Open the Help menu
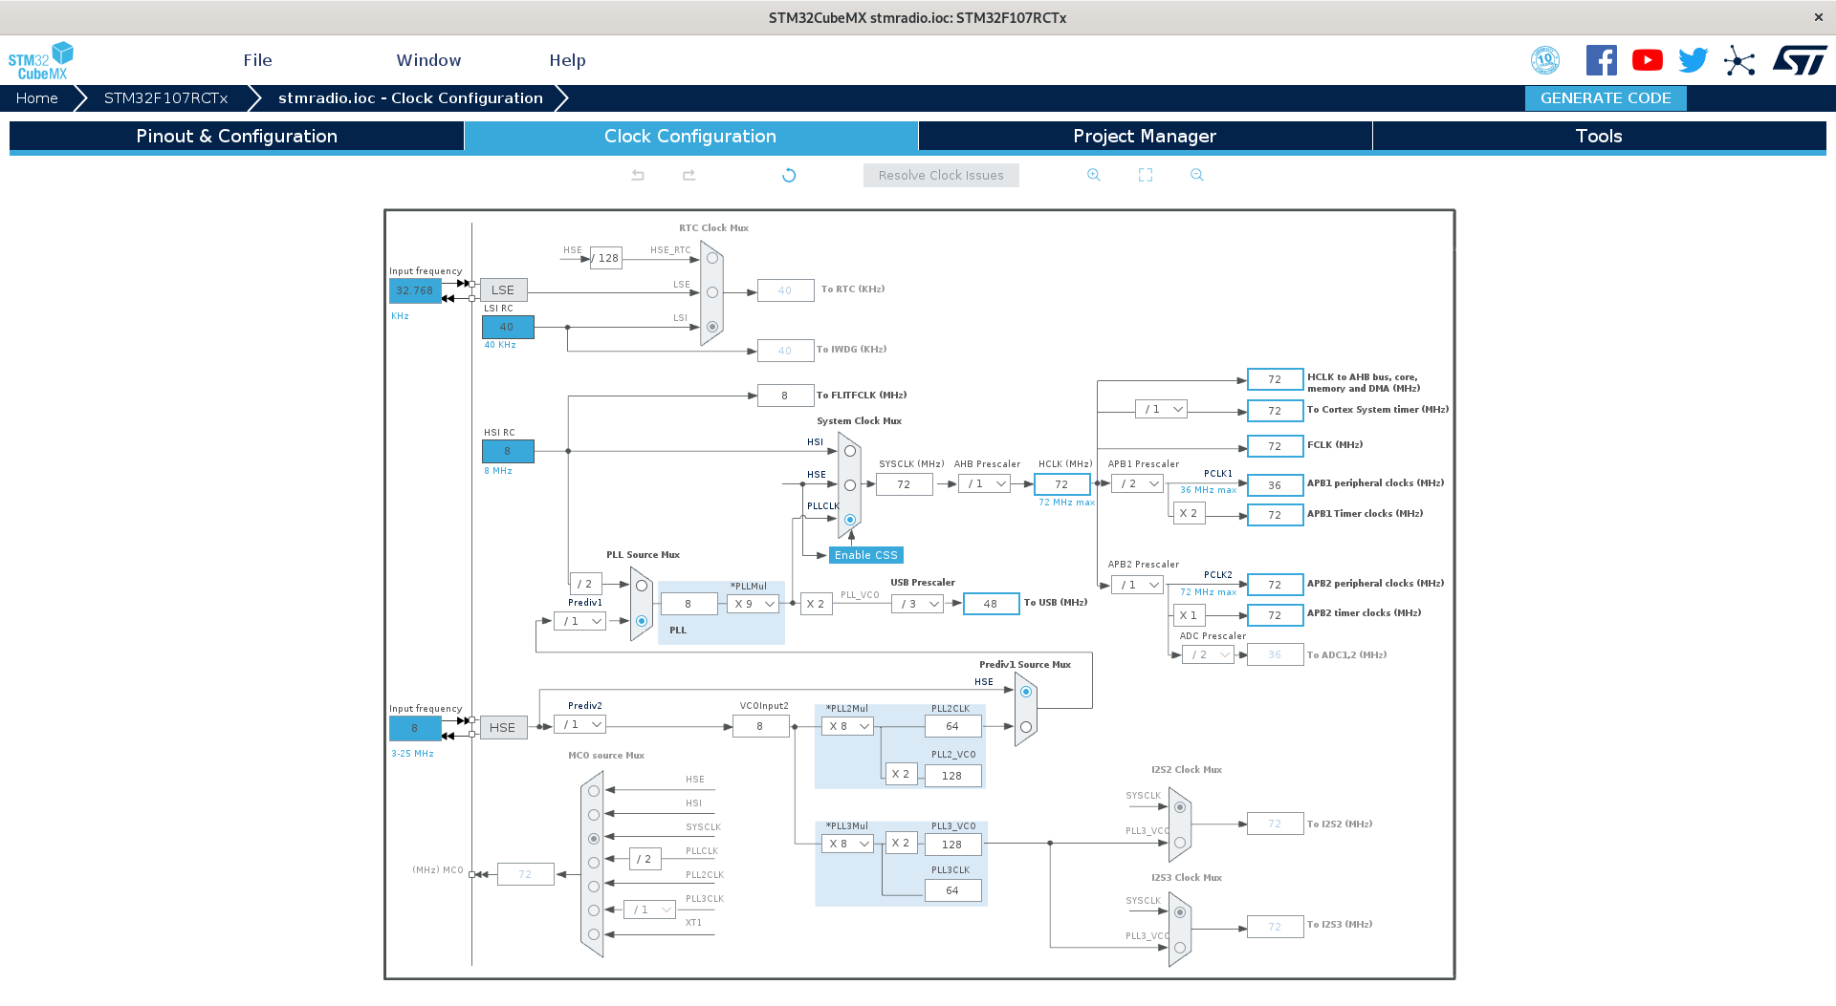The width and height of the screenshot is (1836, 1006). [x=567, y=60]
